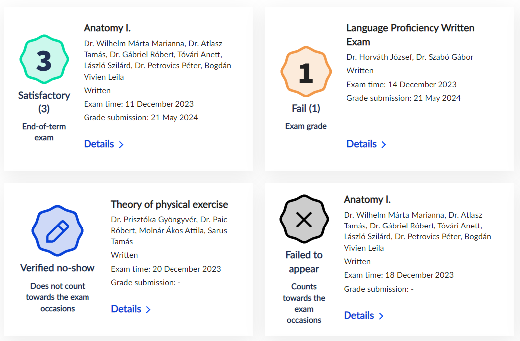The image size is (520, 341).
Task: Click the Satisfactory (3) grade label
Action: [x=44, y=101]
